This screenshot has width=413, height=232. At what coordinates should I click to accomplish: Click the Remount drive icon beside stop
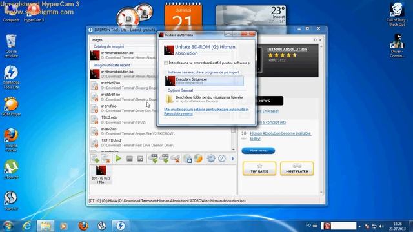pyautogui.click(x=140, y=159)
